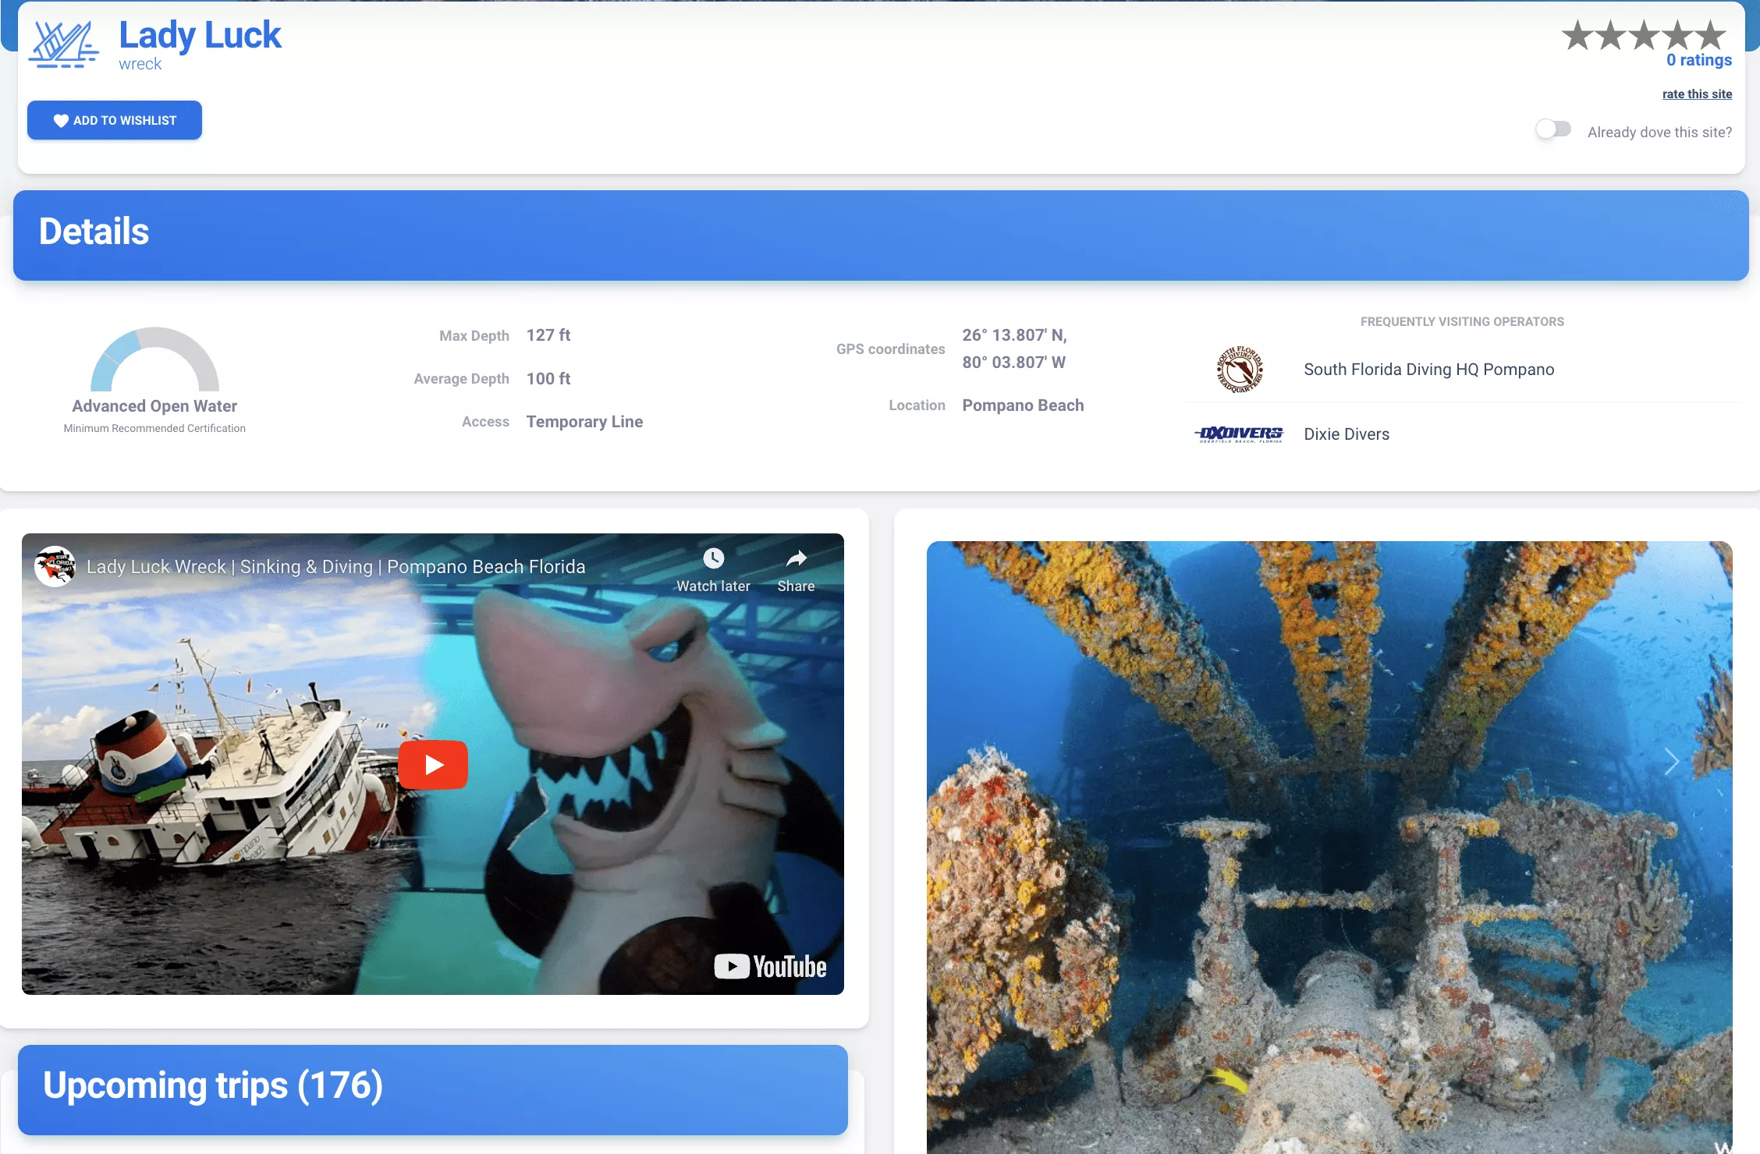Click the underwater wreck photo
1760x1154 pixels.
pyautogui.click(x=1329, y=848)
